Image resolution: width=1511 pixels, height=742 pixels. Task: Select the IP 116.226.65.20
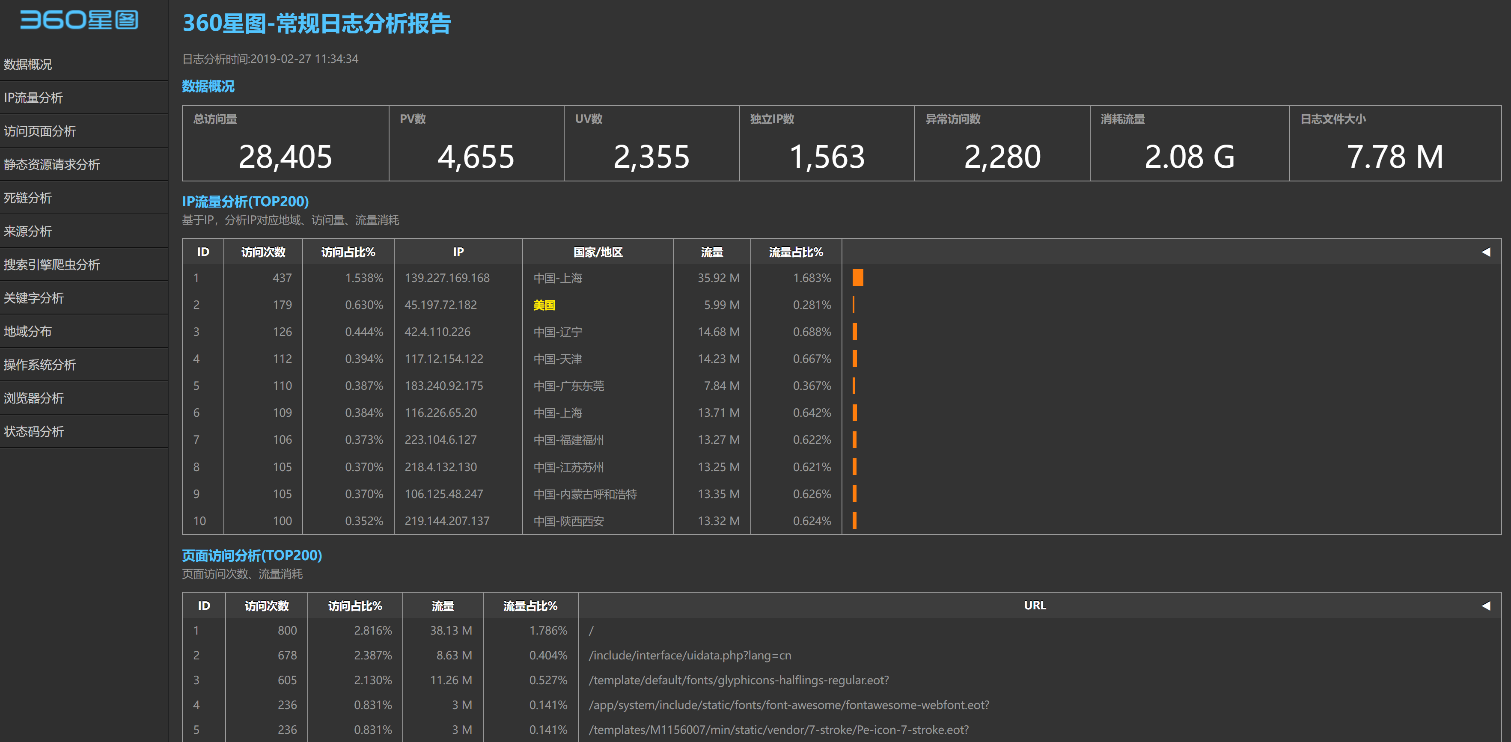point(440,413)
